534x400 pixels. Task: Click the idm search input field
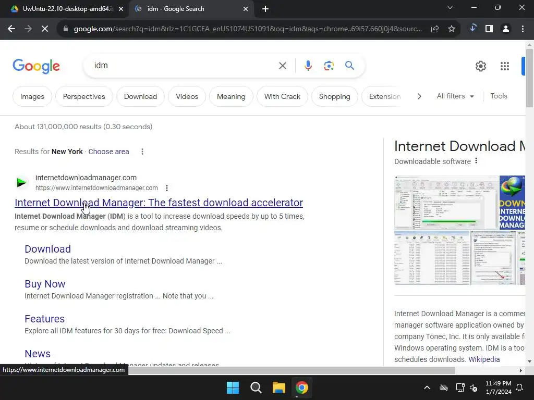[184, 66]
